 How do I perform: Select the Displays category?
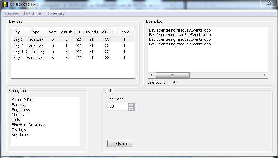click(19, 130)
